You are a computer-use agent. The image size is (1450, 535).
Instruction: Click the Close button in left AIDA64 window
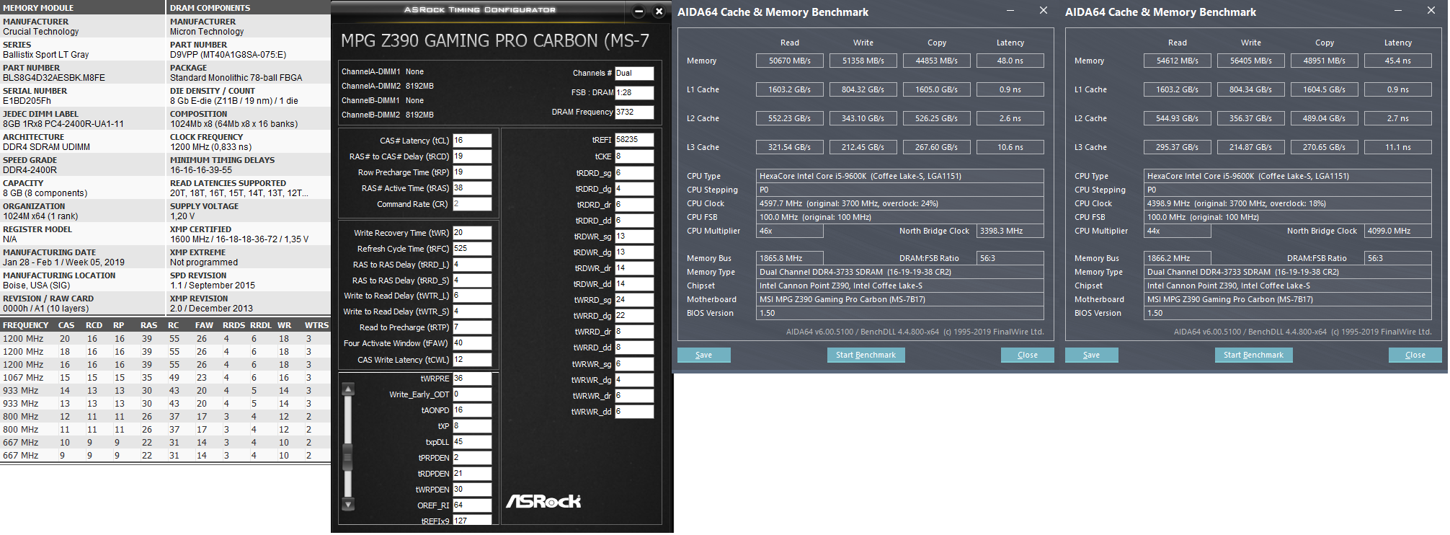(1028, 355)
